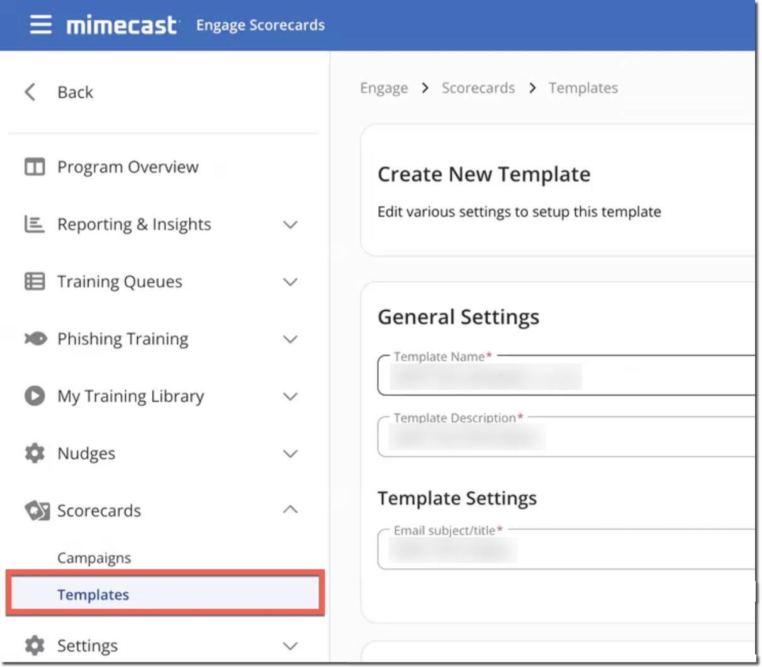Open the hamburger menu beside the Mimecast logo

[x=40, y=25]
